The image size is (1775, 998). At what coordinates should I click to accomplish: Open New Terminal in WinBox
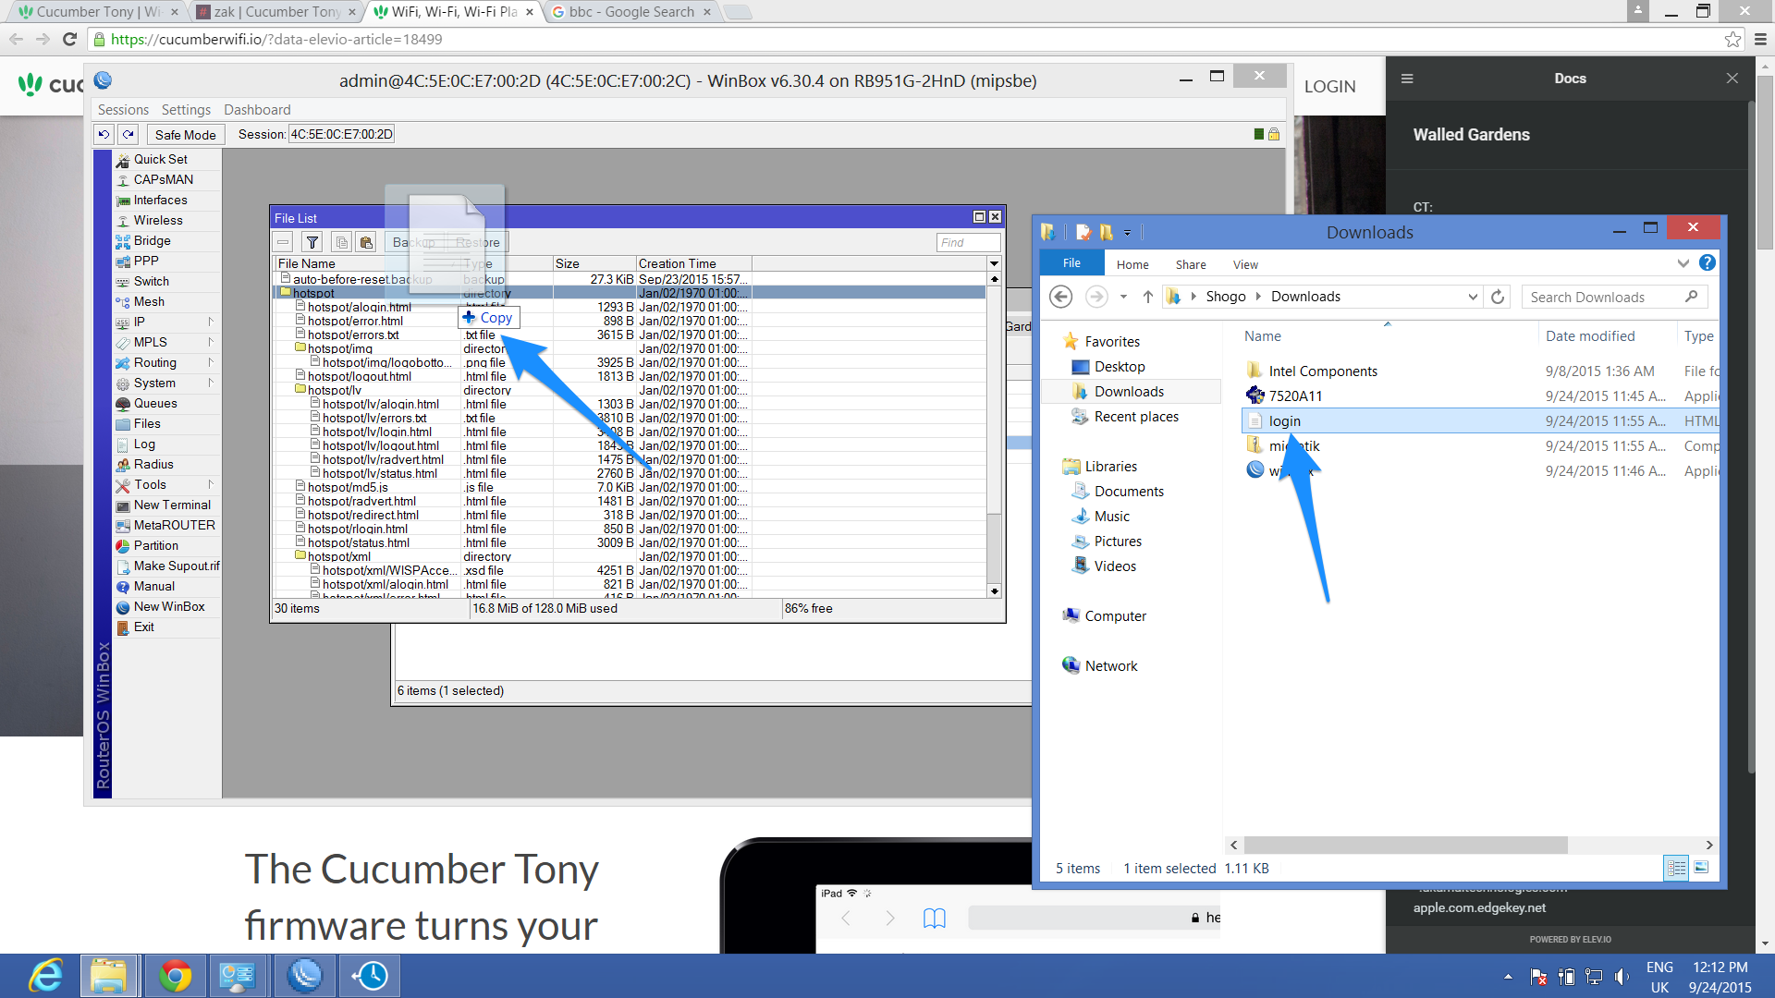click(x=172, y=505)
